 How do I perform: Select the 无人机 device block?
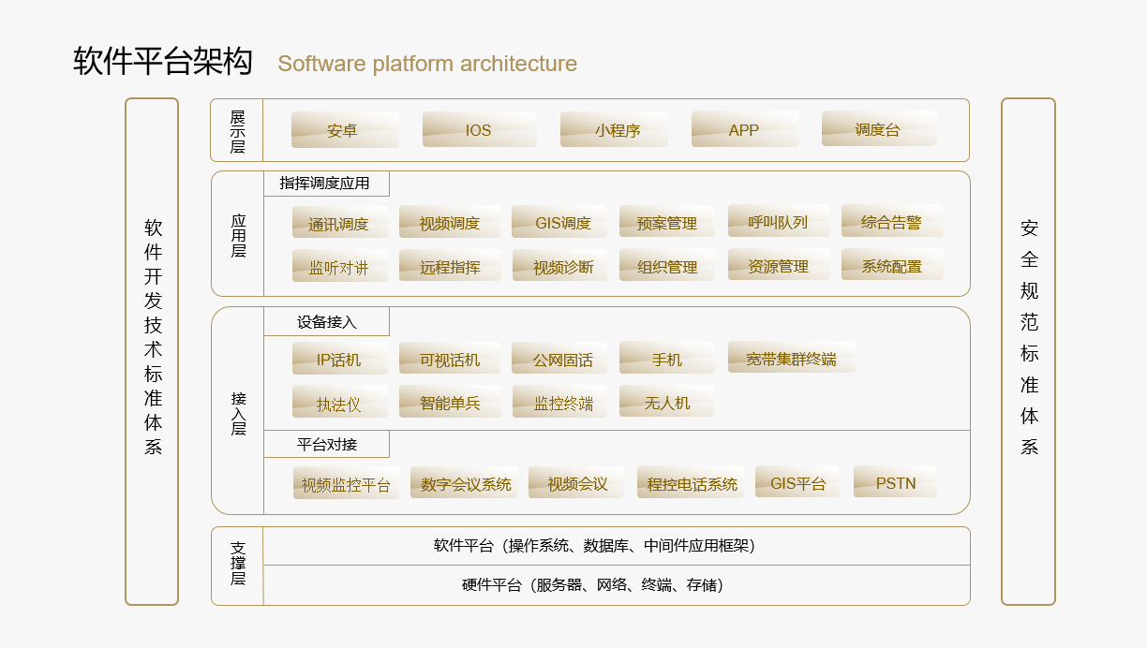click(666, 403)
